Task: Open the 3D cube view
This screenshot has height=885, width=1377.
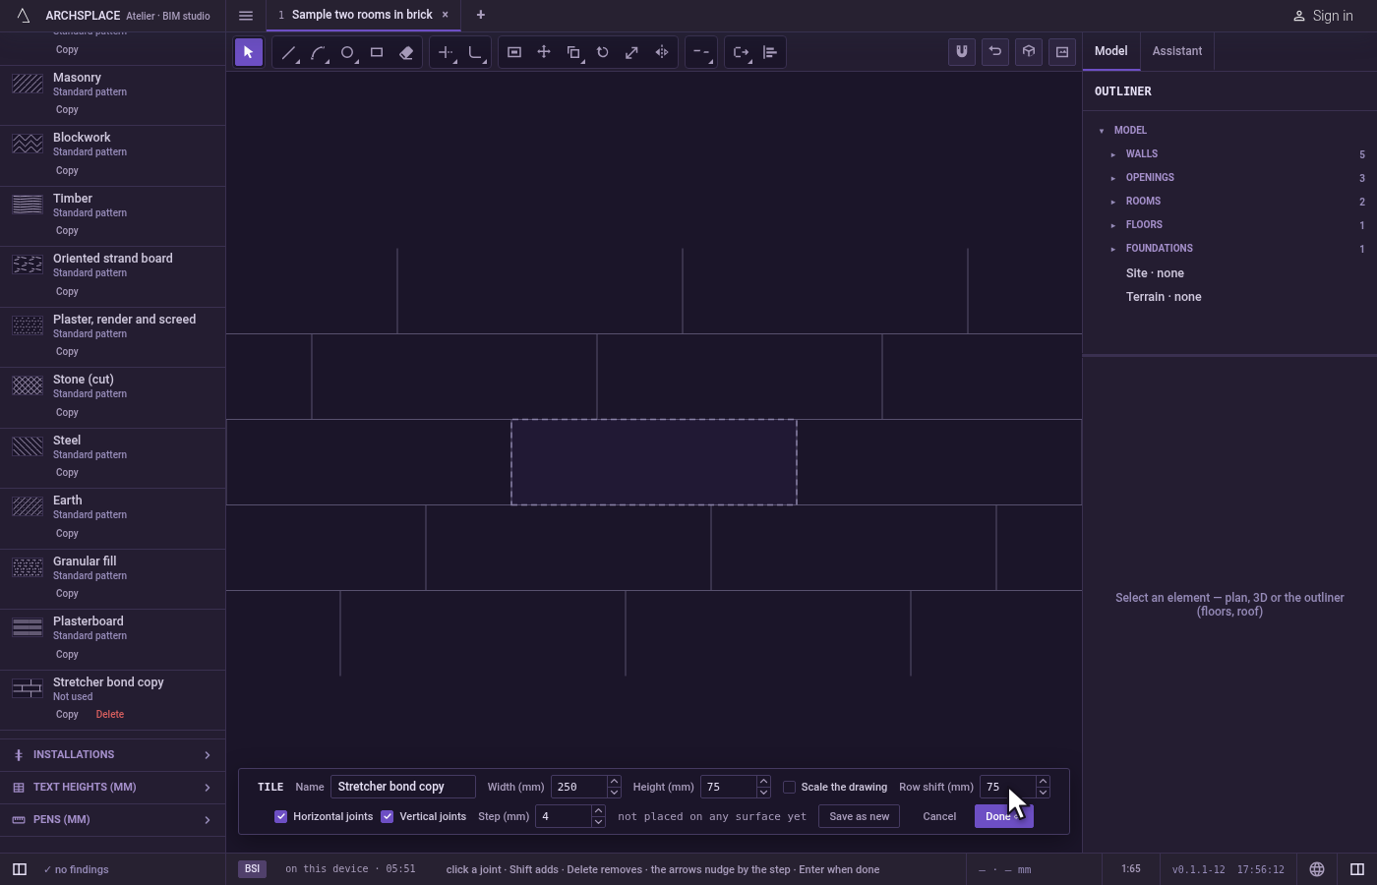Action: tap(1029, 52)
